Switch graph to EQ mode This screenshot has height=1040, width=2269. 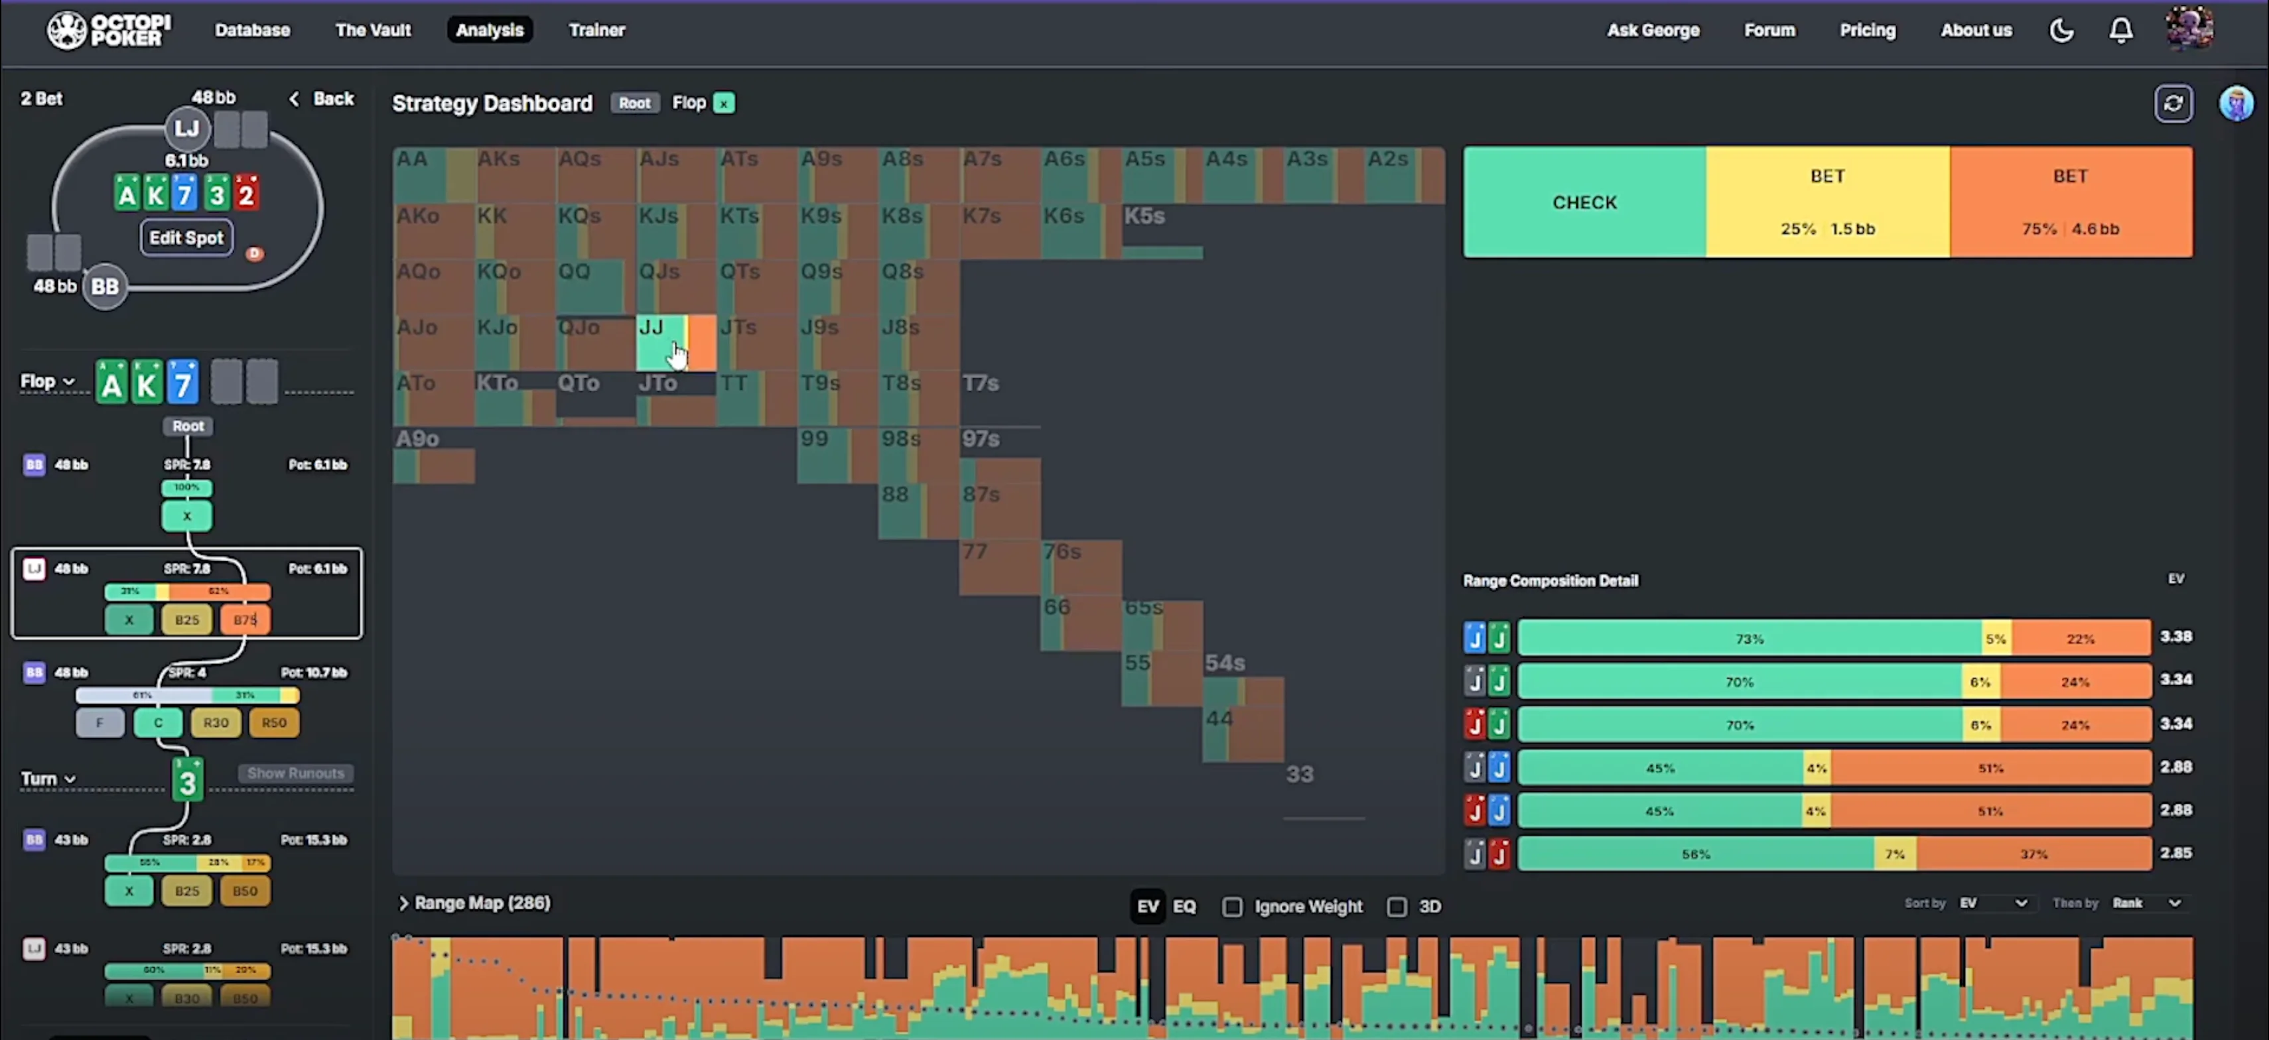[x=1184, y=906]
